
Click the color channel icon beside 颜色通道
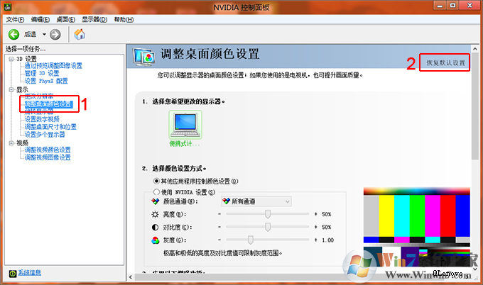pos(156,201)
